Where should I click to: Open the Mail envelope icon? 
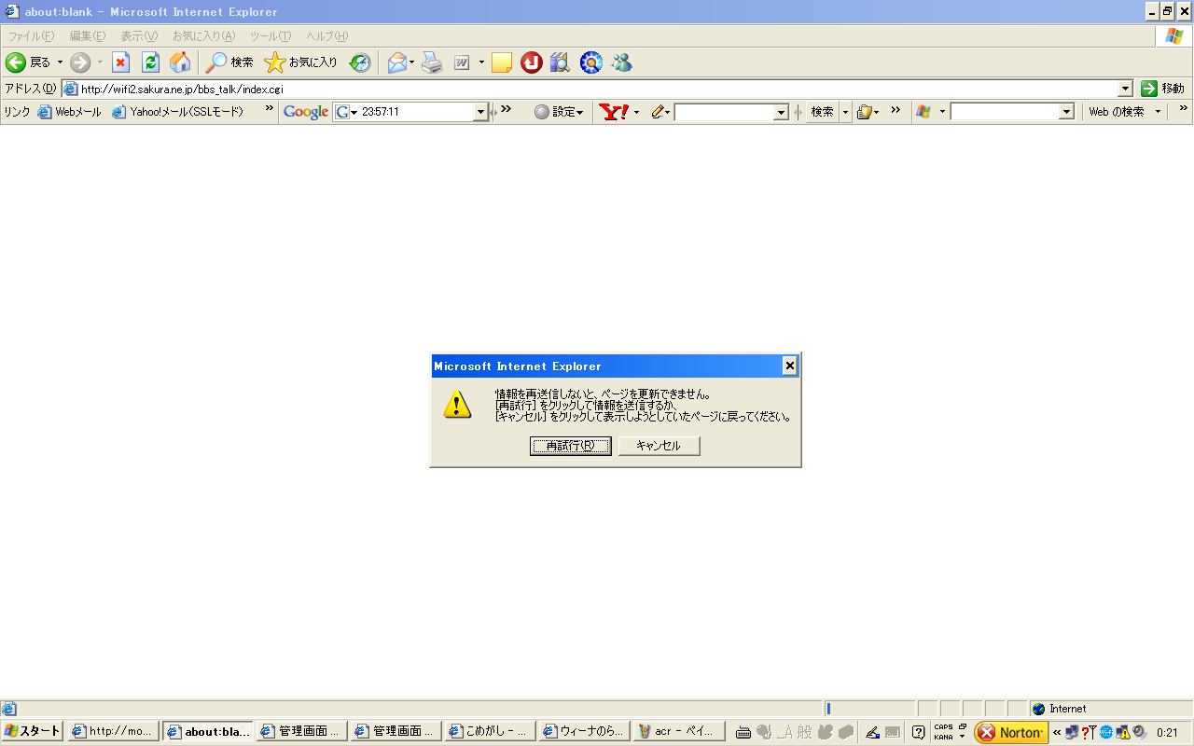click(x=397, y=62)
